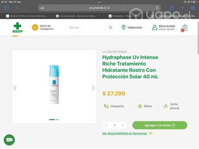Go back with Safari back arrow
199x149 pixels.
[x=17, y=8]
